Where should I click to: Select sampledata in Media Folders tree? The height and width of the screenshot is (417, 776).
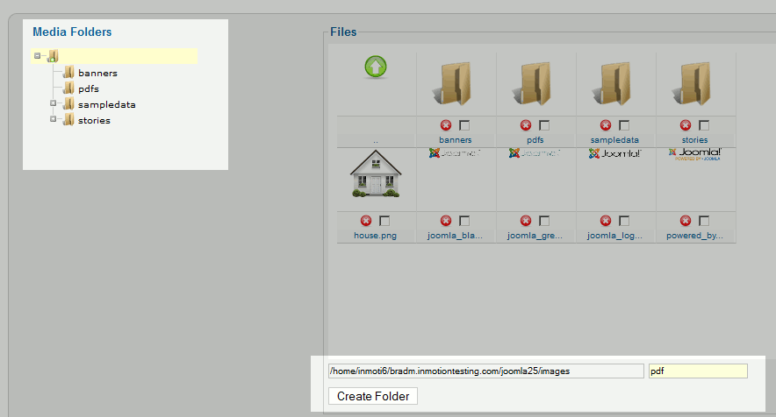click(106, 105)
